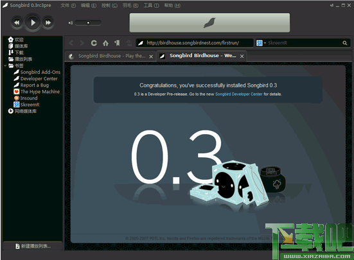
Task: Click the Play button
Action: click(33, 22)
